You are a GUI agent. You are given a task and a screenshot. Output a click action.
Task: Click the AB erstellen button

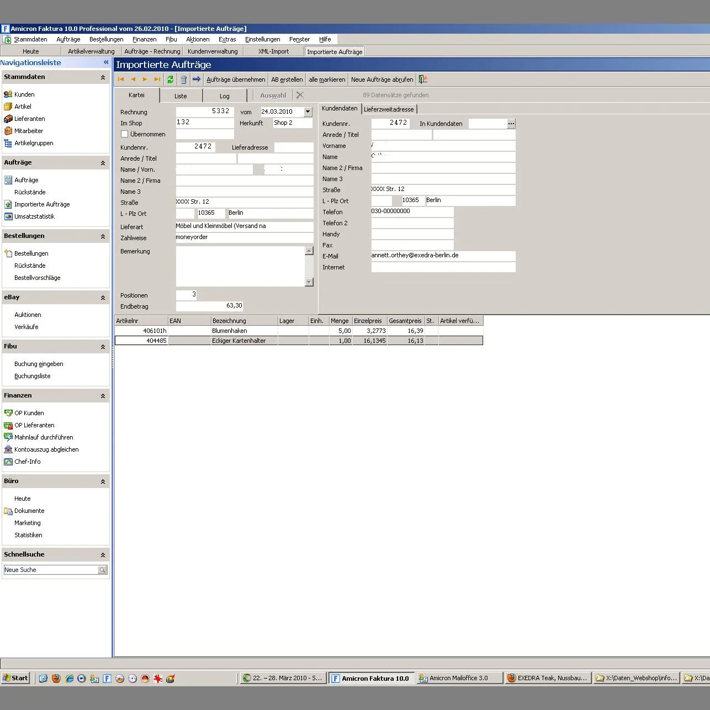(x=287, y=79)
